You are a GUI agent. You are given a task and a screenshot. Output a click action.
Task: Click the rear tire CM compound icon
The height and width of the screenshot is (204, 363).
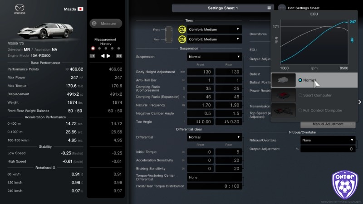[x=182, y=39]
